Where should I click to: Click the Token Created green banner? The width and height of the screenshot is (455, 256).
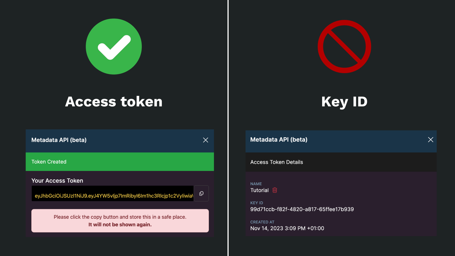(x=120, y=162)
